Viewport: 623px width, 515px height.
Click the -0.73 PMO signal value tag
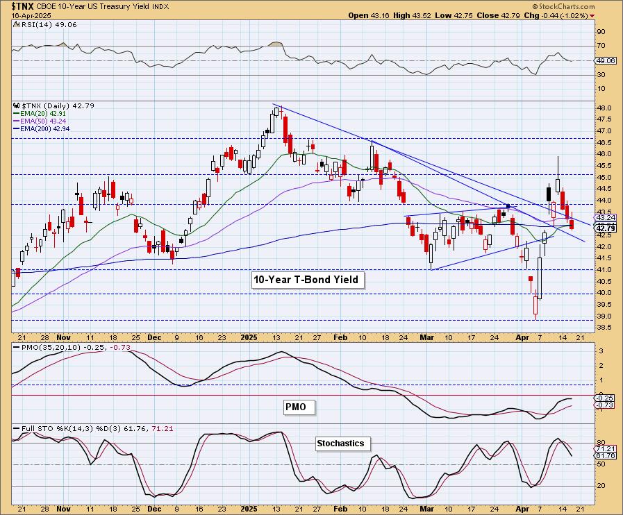pos(605,405)
